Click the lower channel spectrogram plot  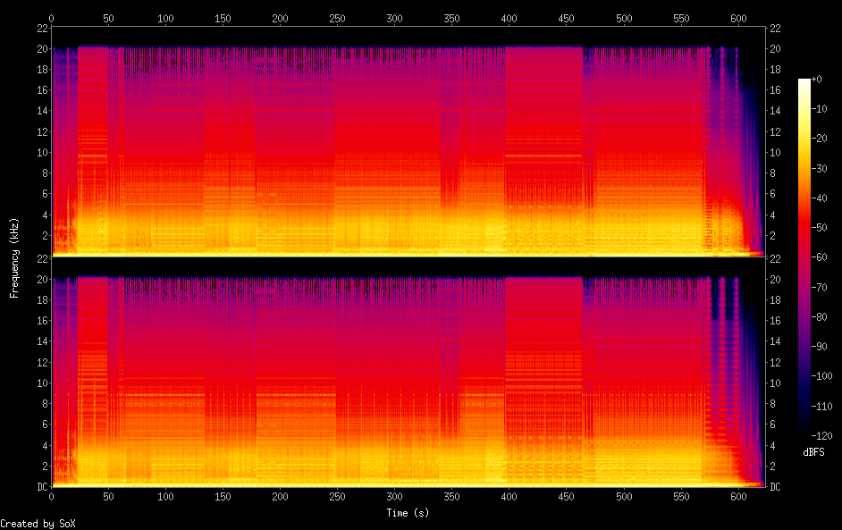pos(408,372)
